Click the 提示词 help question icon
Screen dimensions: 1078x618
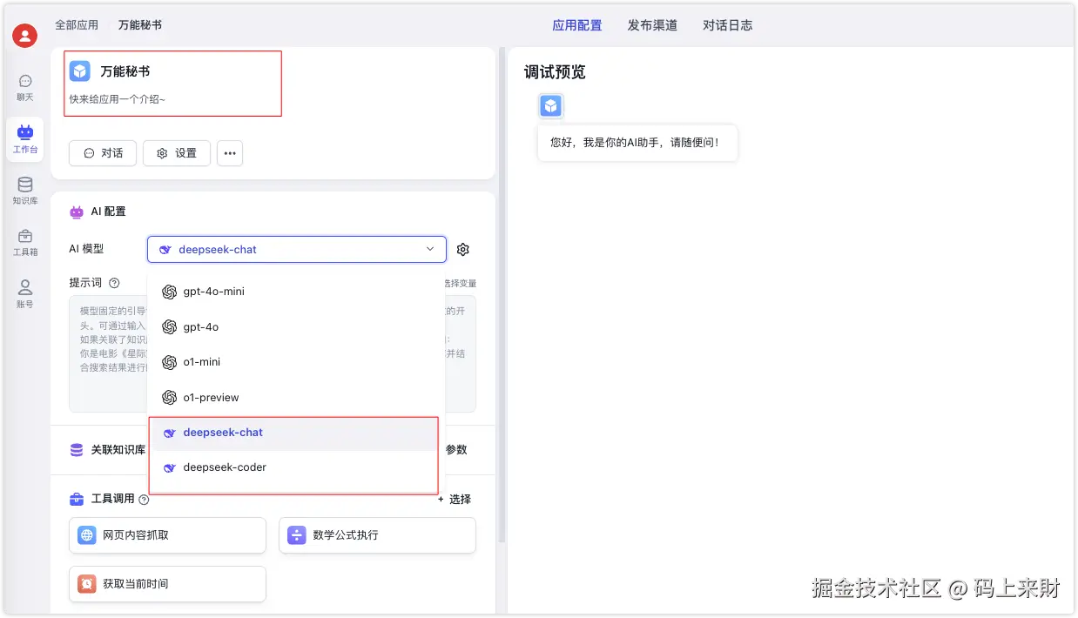[x=114, y=283]
